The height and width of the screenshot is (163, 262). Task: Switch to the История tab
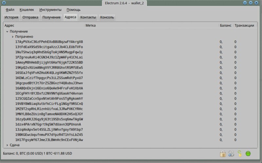pos(11,17)
